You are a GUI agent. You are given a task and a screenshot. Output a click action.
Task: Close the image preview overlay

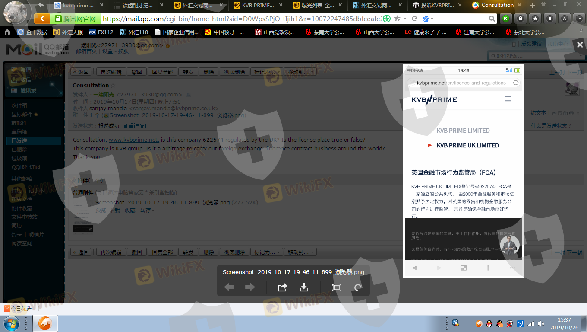[580, 45]
